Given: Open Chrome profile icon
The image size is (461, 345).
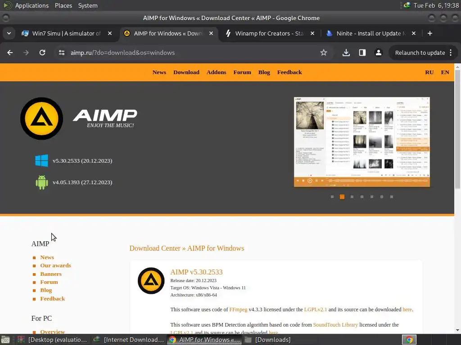Looking at the screenshot, I should point(378,53).
